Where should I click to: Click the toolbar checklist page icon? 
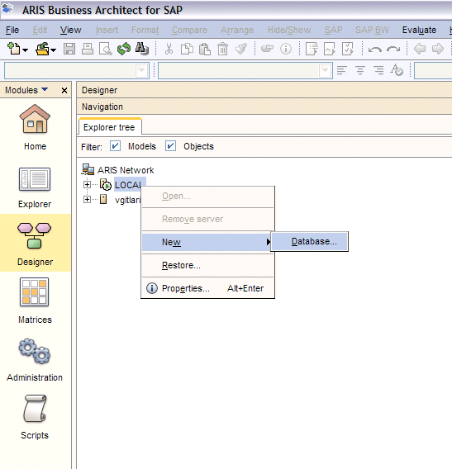click(x=348, y=49)
